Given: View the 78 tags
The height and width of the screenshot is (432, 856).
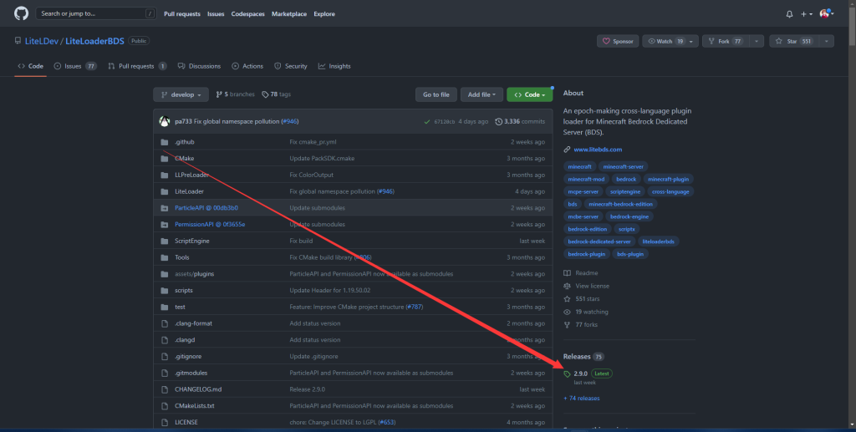Looking at the screenshot, I should (x=276, y=94).
